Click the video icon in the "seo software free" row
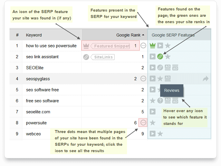 (x=152, y=89)
